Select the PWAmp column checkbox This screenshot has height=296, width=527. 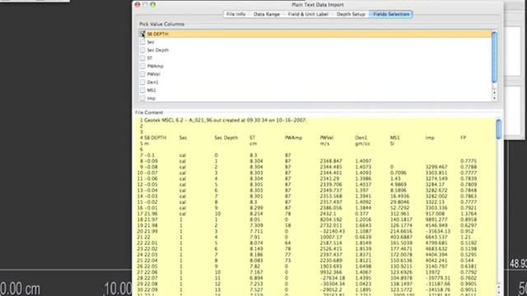(142, 66)
